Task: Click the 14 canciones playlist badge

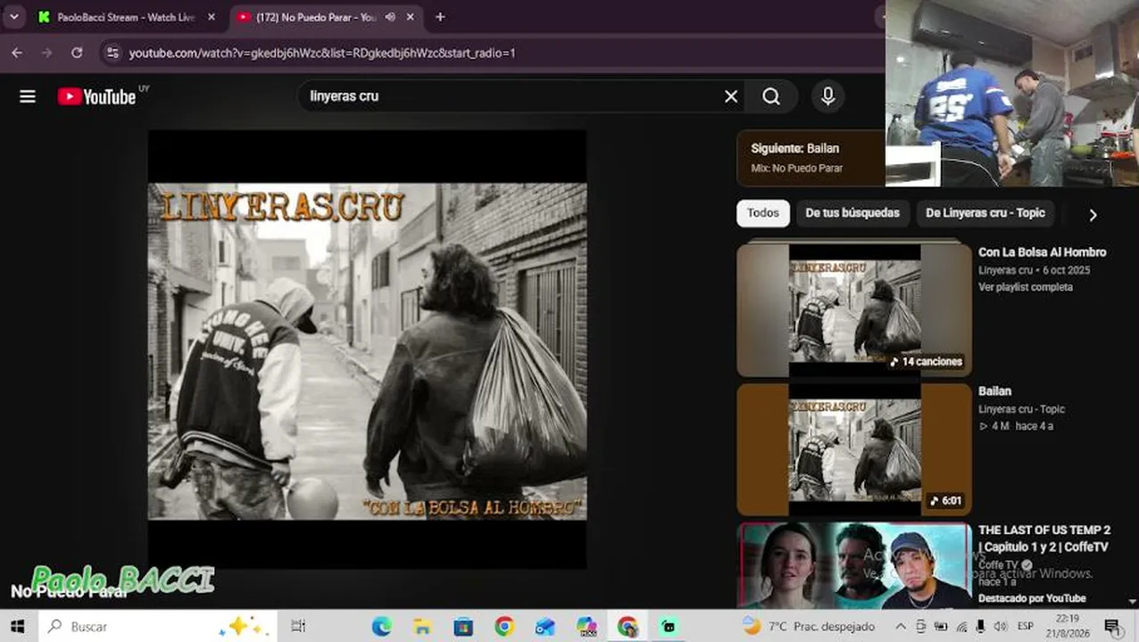Action: coord(927,361)
